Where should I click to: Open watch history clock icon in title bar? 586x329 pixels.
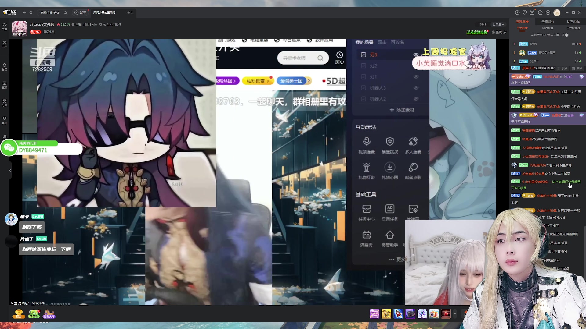pos(517,12)
